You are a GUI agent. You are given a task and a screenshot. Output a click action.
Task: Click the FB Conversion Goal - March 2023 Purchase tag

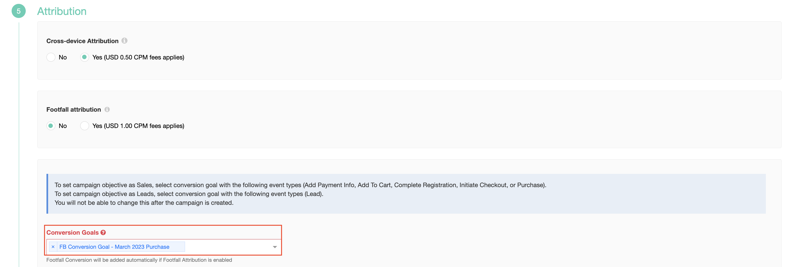click(x=114, y=247)
